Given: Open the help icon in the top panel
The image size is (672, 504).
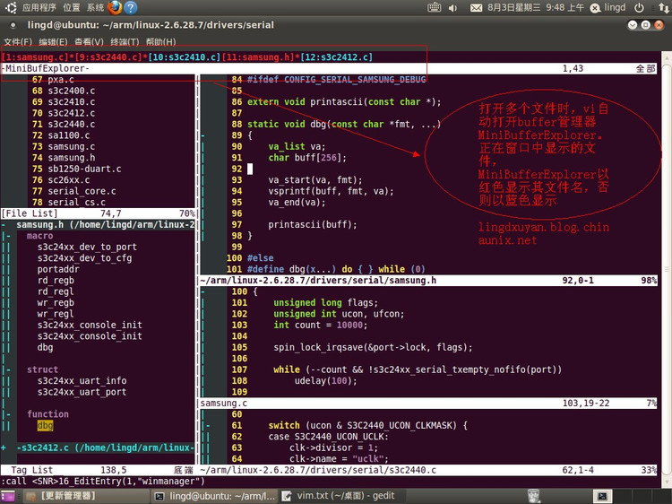Looking at the screenshot, I should (131, 7).
